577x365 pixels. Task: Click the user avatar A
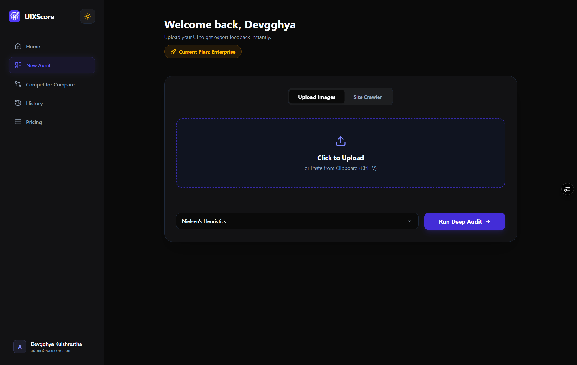[x=20, y=347]
